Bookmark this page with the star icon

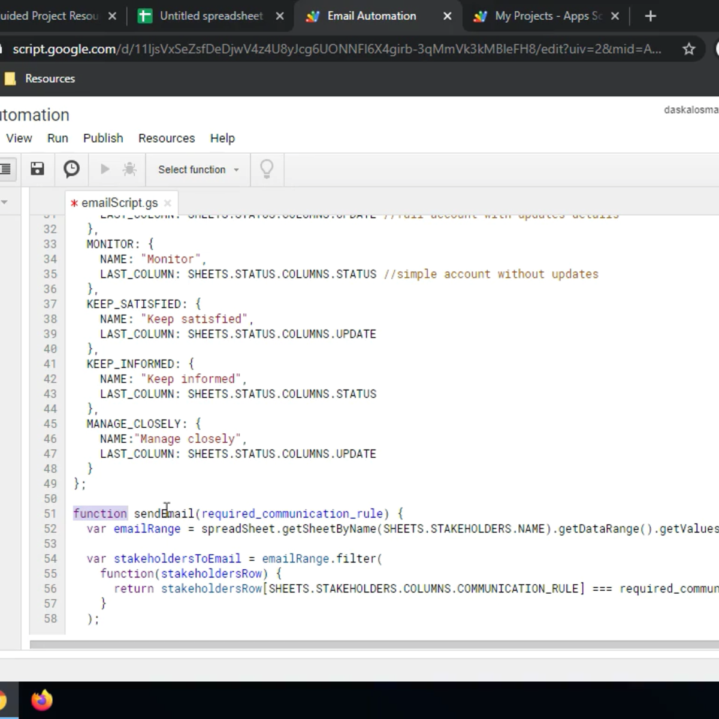pos(689,49)
